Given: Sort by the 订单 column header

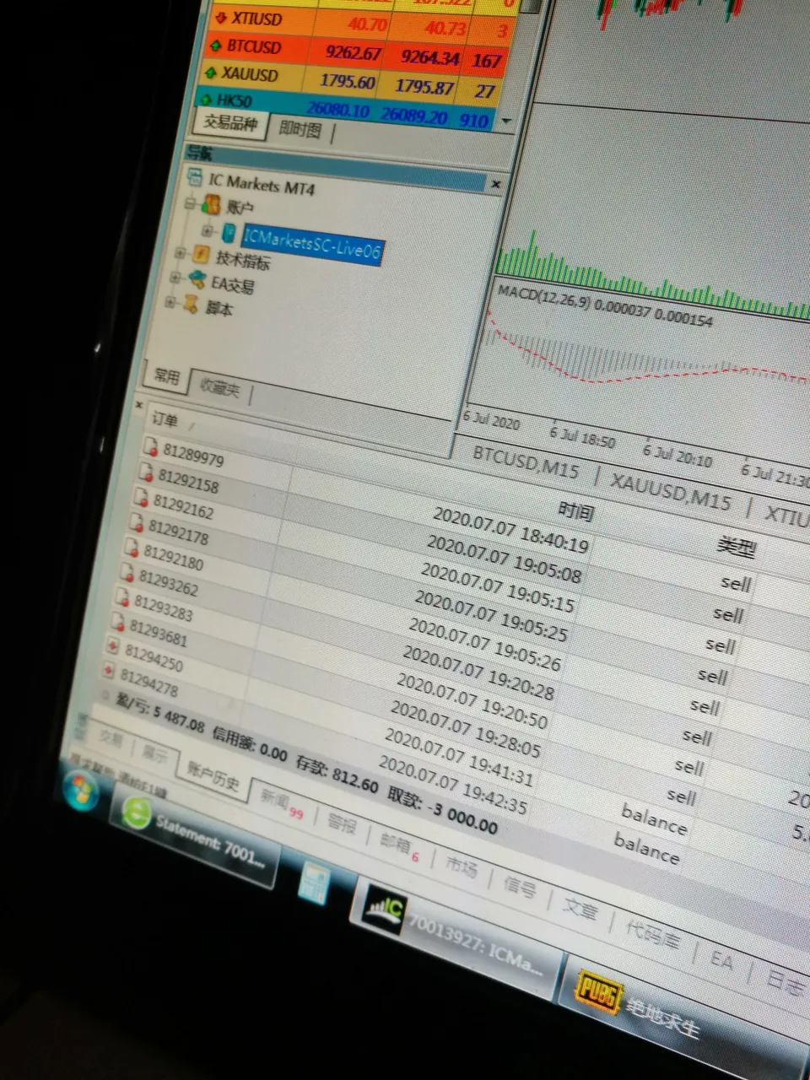Looking at the screenshot, I should (x=165, y=420).
